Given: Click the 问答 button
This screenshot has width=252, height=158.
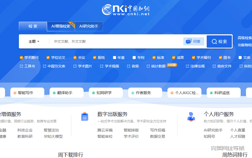Looking at the screenshot, I should click(194, 41).
